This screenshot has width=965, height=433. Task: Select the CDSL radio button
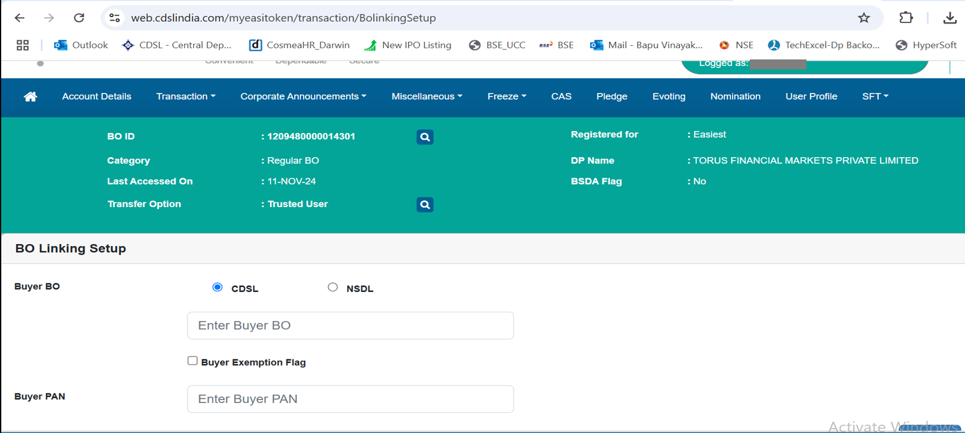point(218,287)
